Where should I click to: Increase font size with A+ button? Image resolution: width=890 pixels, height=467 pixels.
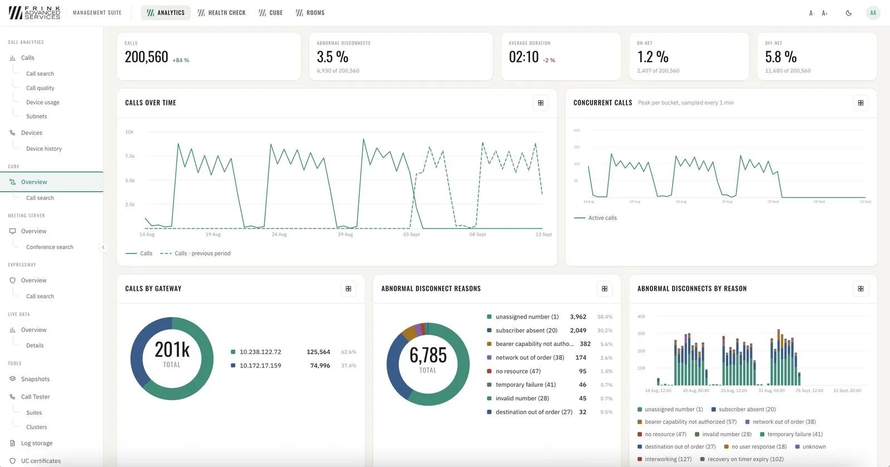(825, 13)
